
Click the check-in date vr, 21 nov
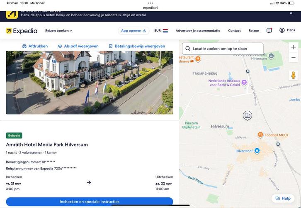click(x=13, y=184)
